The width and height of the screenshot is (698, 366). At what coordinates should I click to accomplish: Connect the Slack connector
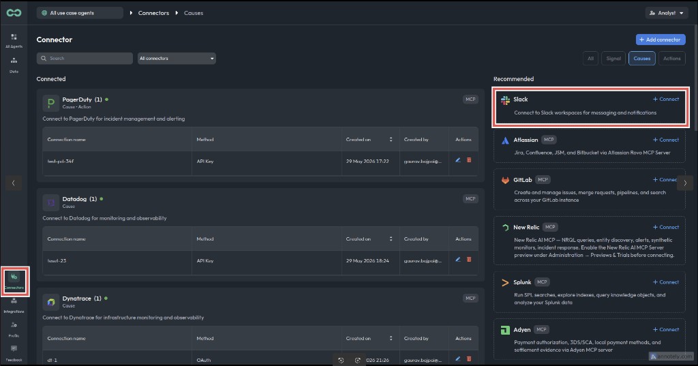pos(666,100)
